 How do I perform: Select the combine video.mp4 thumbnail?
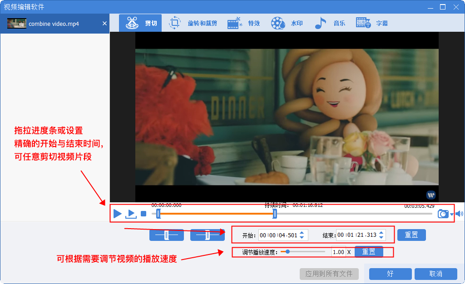(17, 24)
